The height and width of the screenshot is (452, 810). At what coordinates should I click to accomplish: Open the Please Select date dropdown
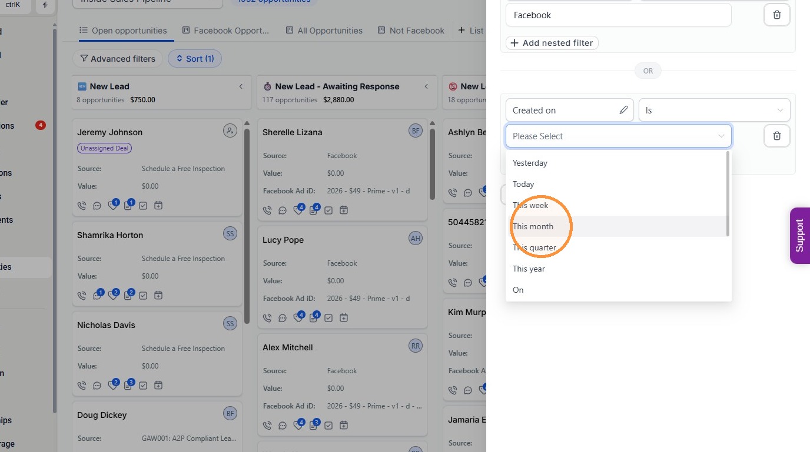[618, 136]
